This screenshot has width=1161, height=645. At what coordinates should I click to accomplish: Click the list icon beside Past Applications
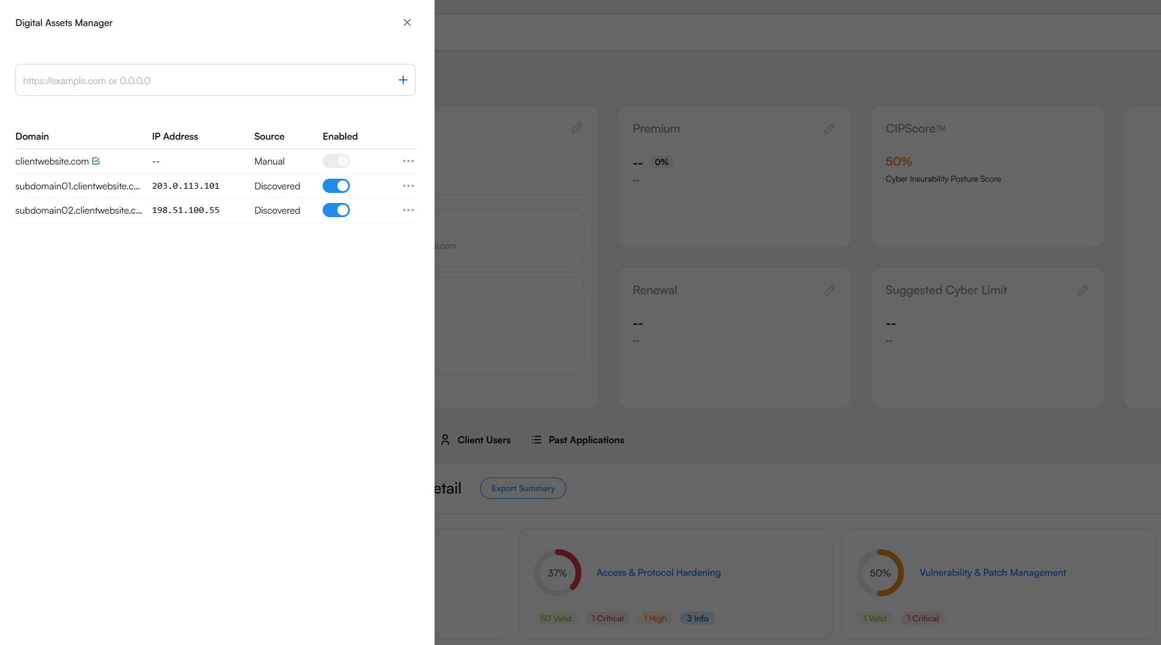[x=536, y=440]
